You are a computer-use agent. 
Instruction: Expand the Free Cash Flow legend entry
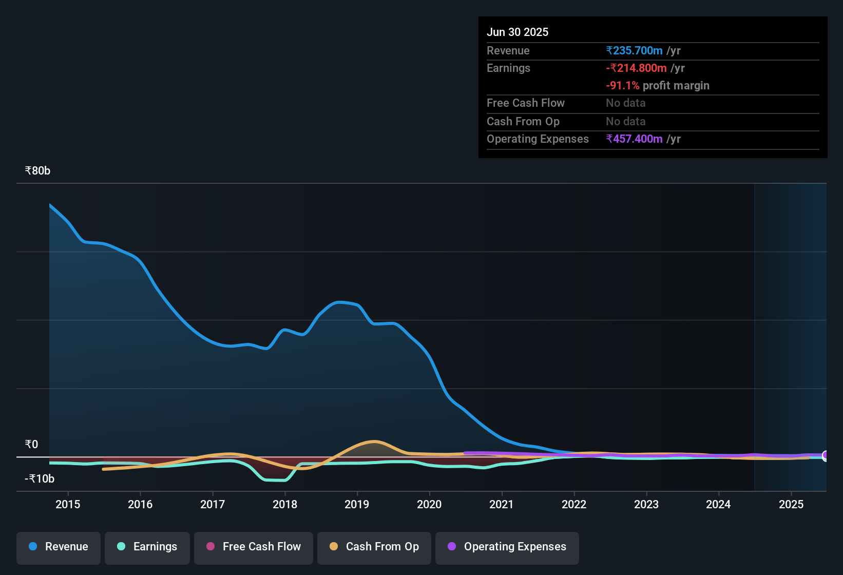tap(253, 547)
